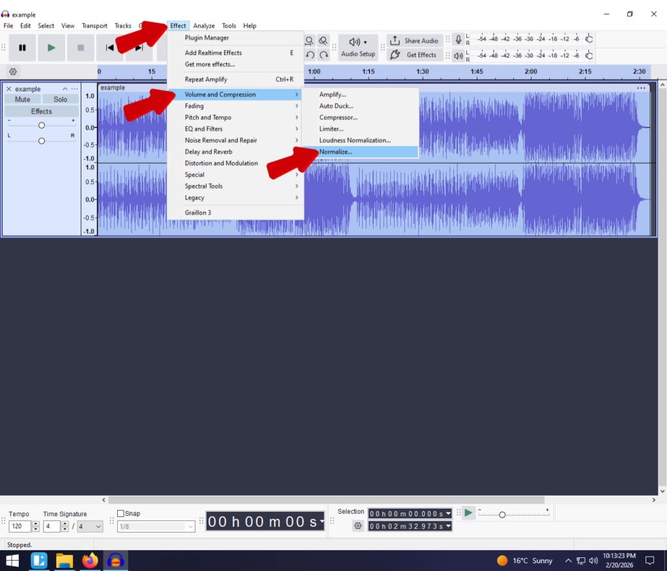Screen dimensions: 667x571
Task: Click the track Effects button
Action: (41, 111)
